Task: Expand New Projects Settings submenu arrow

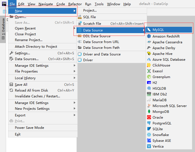Action: pyautogui.click(x=74, y=108)
